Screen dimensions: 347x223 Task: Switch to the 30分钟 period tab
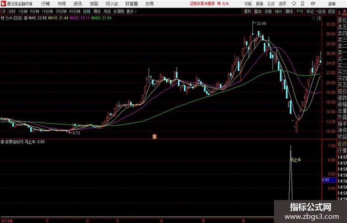coord(61,11)
